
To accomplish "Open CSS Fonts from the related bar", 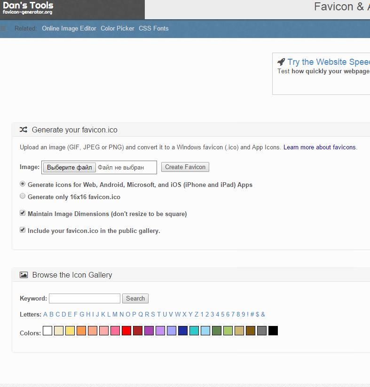I will (x=153, y=29).
